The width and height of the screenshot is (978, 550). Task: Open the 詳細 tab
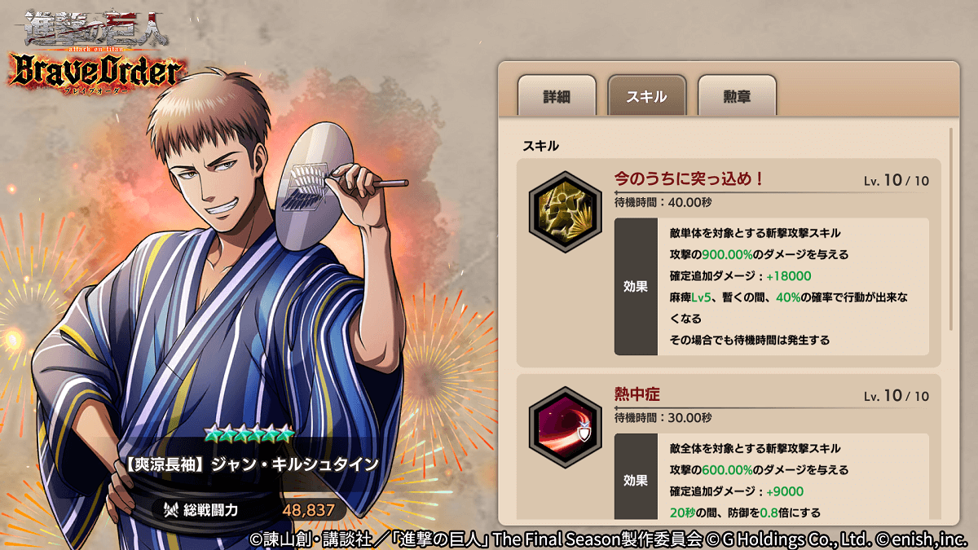[x=557, y=96]
